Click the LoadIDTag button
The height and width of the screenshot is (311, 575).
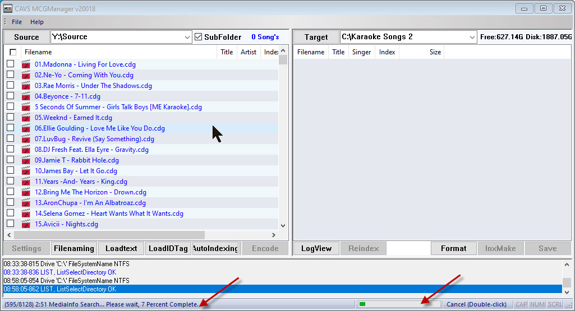168,248
